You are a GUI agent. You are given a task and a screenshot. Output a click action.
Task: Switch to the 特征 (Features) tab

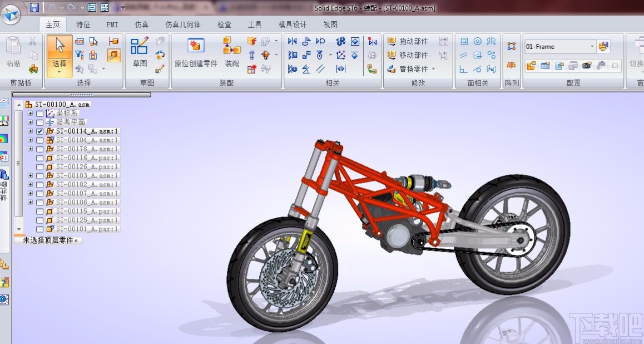point(83,24)
